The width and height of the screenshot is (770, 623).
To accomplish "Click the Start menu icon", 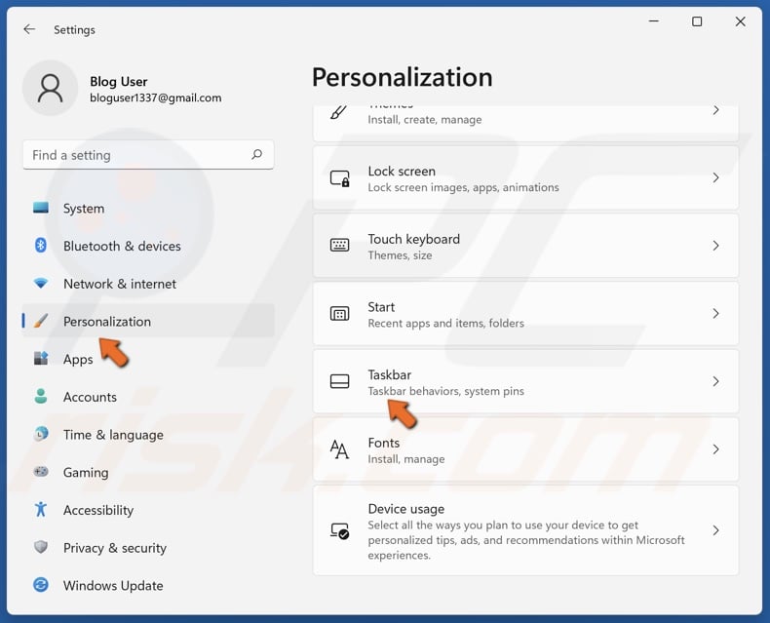I will (x=340, y=314).
